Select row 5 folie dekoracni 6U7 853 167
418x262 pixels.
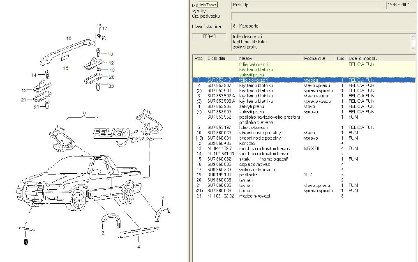(304, 128)
